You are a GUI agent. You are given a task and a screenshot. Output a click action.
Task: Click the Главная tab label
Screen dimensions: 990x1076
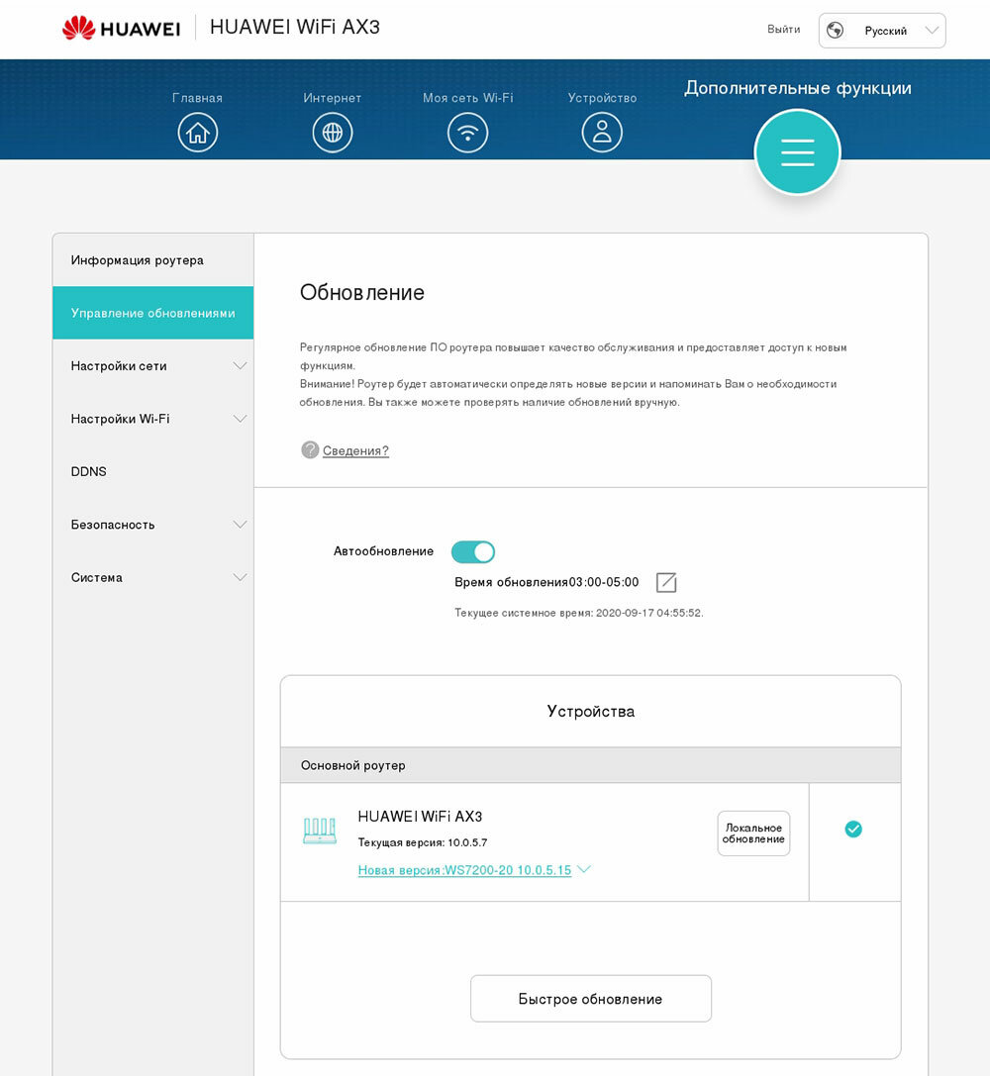coord(198,97)
